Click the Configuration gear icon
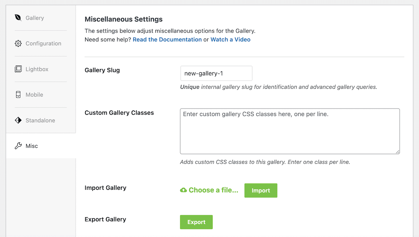419x237 pixels. (x=18, y=43)
